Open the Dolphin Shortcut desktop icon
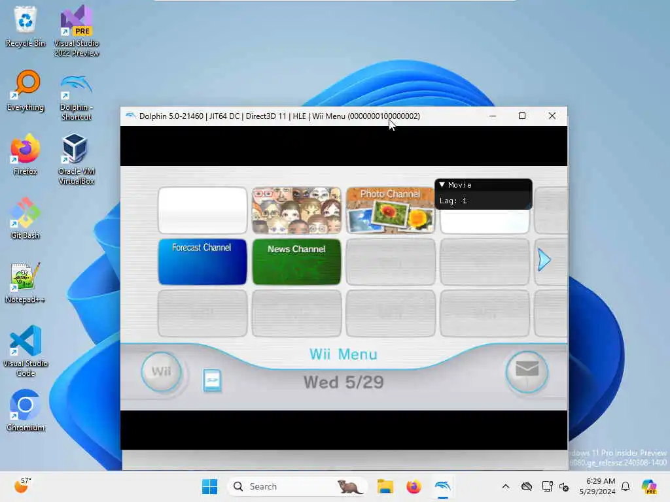 pos(76,97)
